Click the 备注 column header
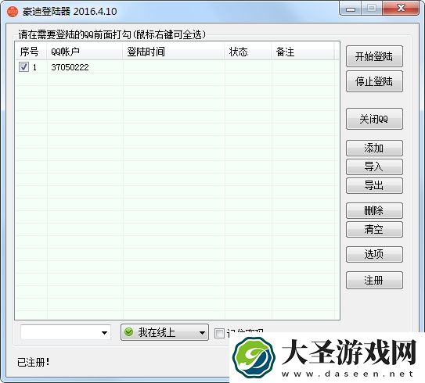The height and width of the screenshot is (383, 425). point(302,52)
